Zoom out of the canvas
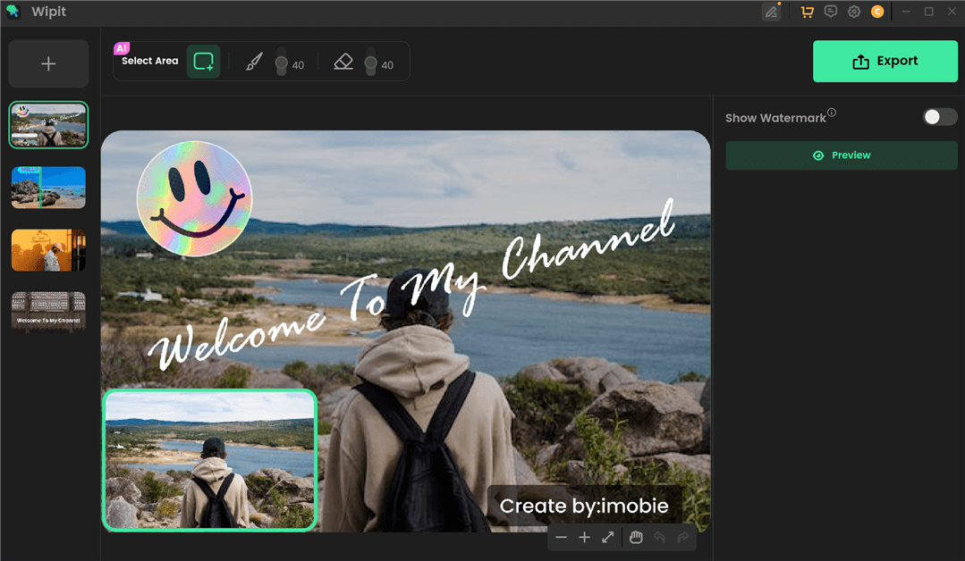 point(562,537)
